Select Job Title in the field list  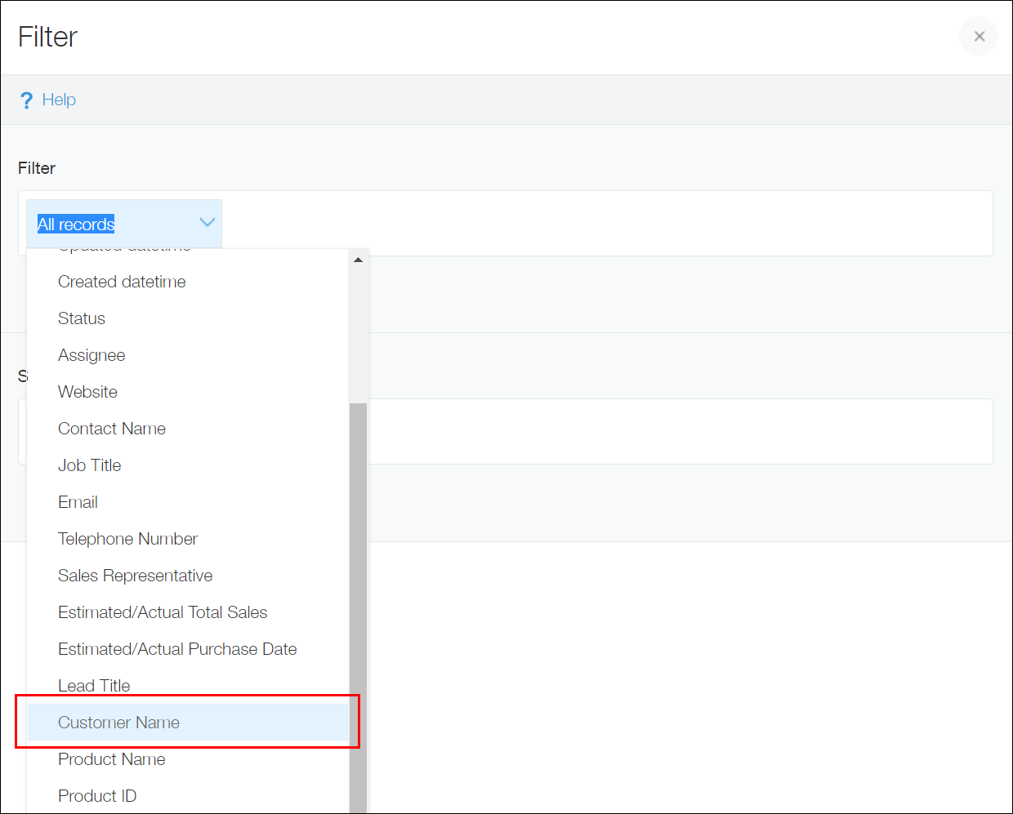[x=89, y=465]
